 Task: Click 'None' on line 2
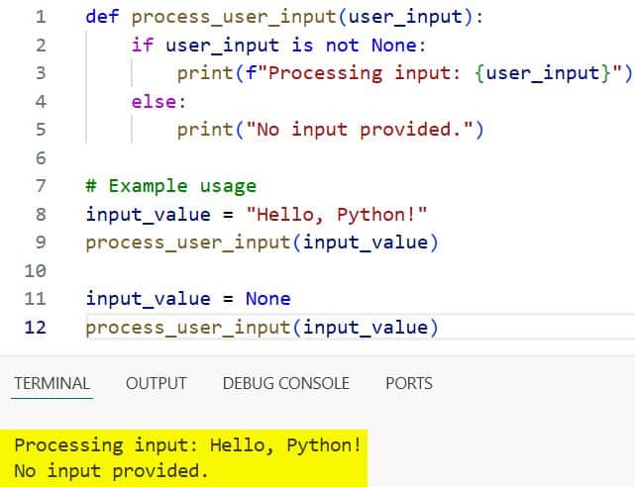pyautogui.click(x=394, y=46)
